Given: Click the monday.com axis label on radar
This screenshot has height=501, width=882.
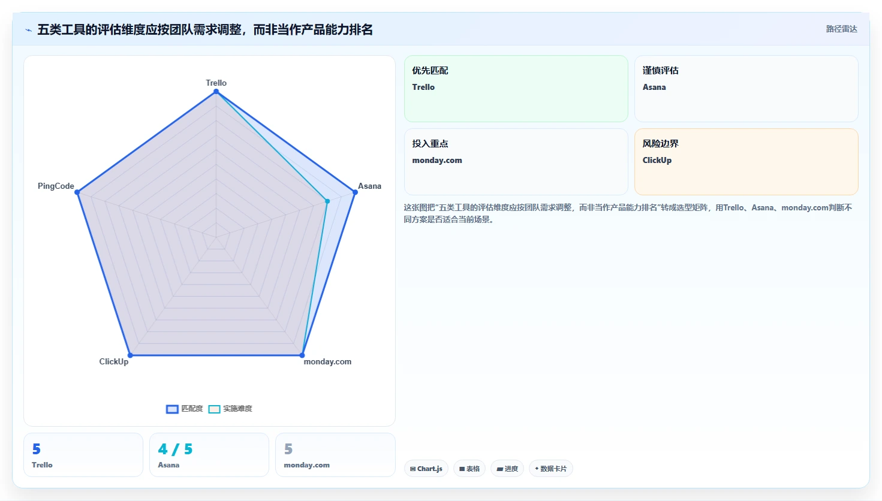Looking at the screenshot, I should pyautogui.click(x=327, y=361).
